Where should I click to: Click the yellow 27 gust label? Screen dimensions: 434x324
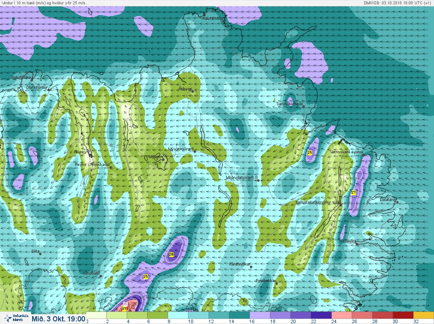[x=353, y=192]
